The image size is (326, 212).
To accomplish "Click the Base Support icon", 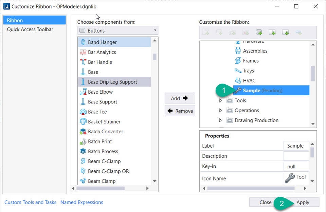I will (x=83, y=102).
